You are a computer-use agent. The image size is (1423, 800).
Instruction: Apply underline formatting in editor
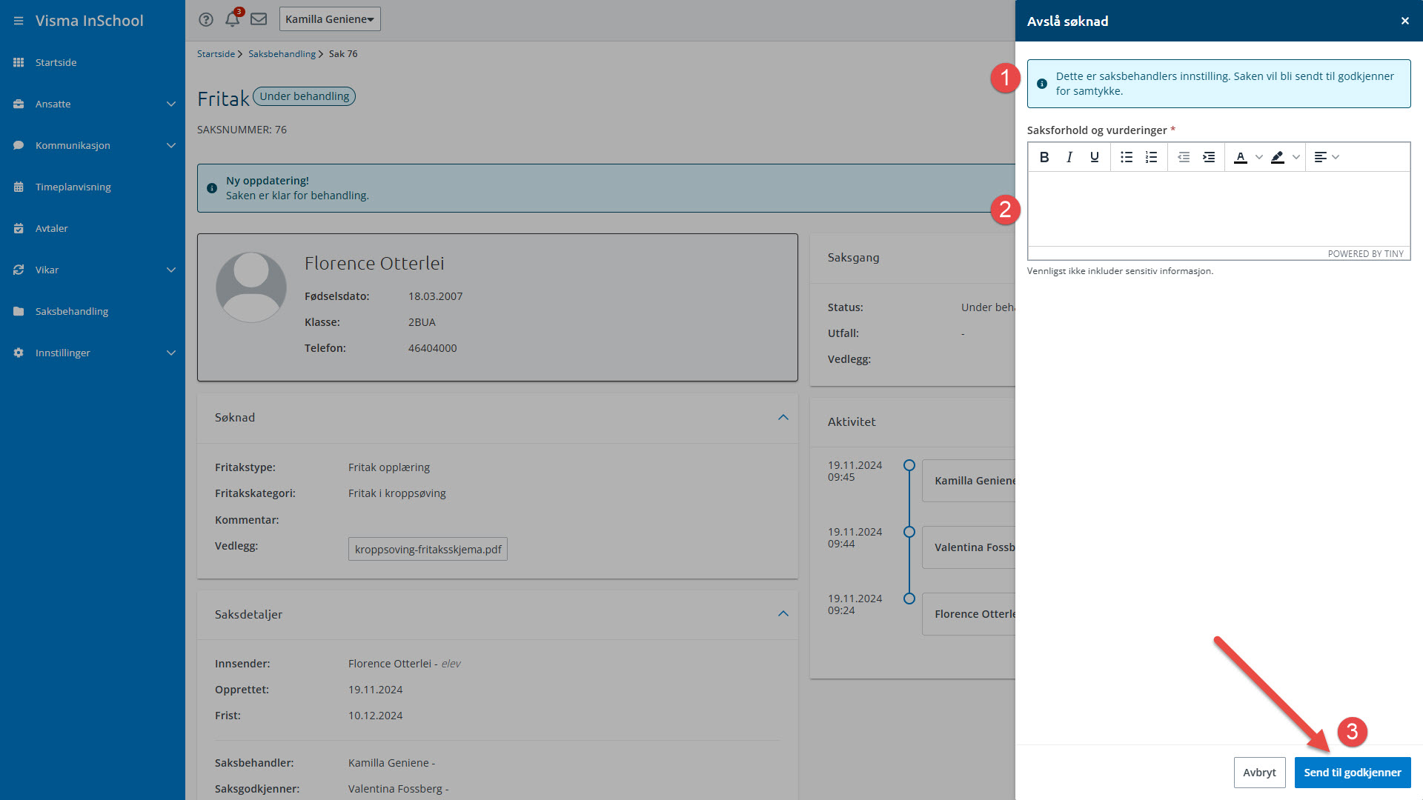click(x=1094, y=157)
